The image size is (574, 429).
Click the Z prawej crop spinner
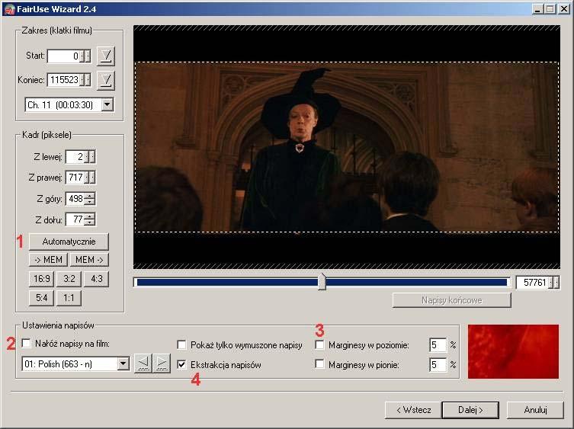coord(90,178)
